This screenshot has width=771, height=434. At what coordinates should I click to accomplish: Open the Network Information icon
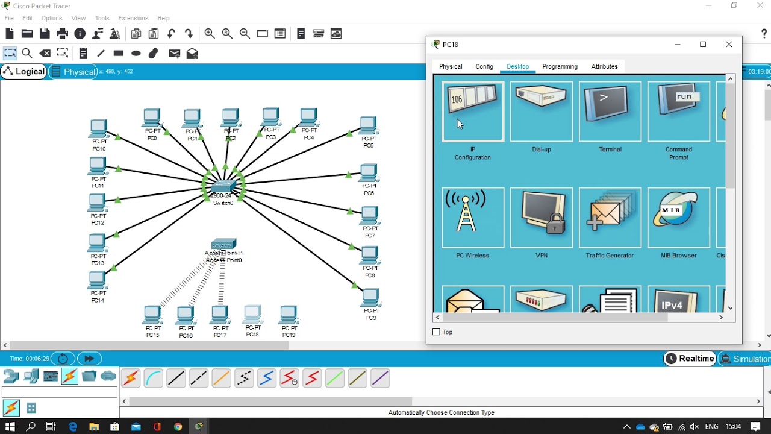click(x=80, y=34)
